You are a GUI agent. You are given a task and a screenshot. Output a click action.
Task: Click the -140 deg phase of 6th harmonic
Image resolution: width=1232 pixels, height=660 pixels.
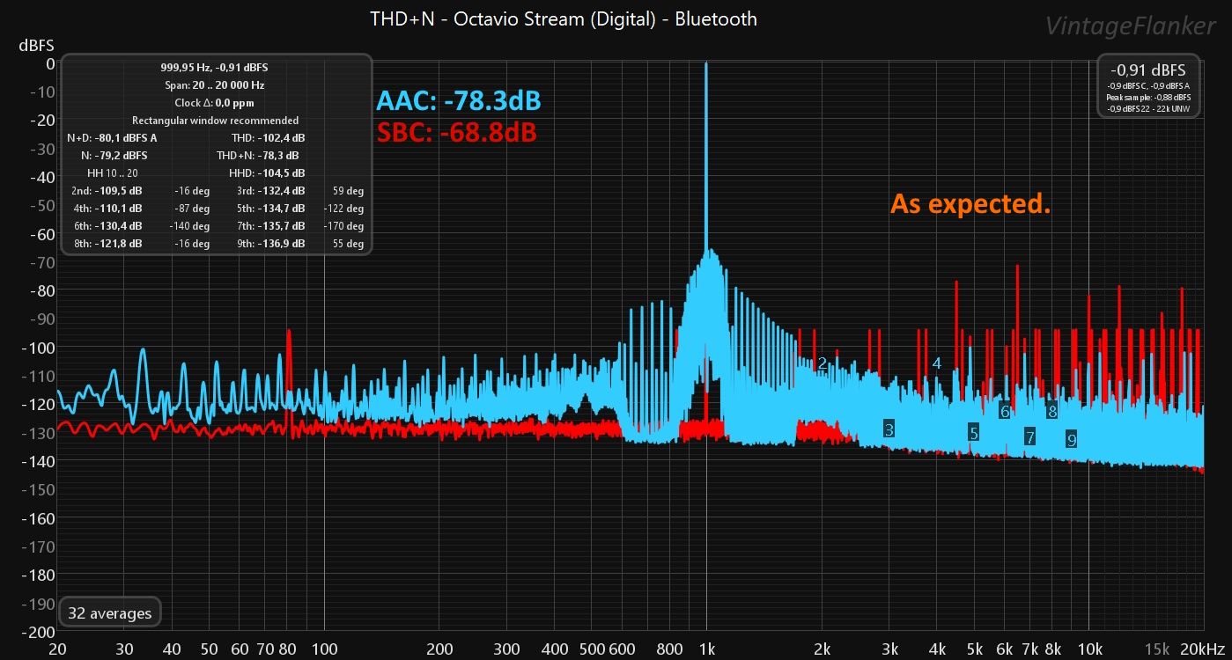click(189, 226)
